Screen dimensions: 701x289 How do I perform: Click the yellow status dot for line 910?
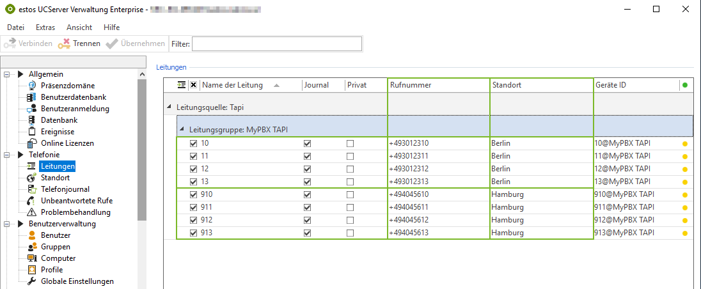pos(685,195)
